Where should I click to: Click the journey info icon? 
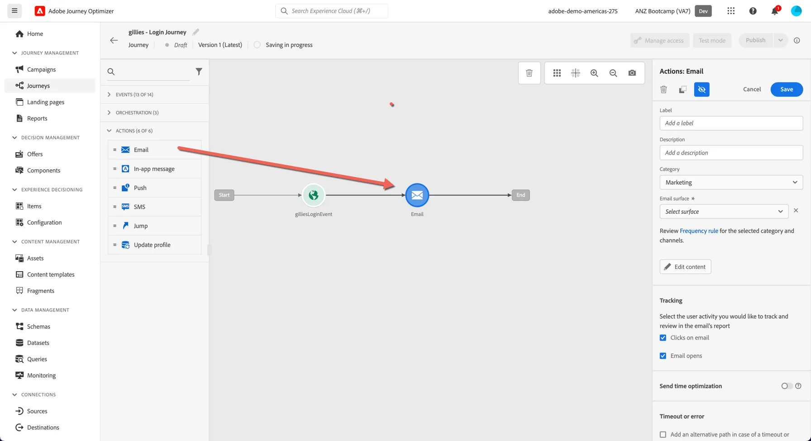pyautogui.click(x=797, y=40)
